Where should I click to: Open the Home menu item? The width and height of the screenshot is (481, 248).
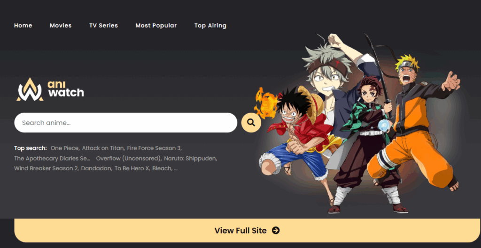coord(23,26)
